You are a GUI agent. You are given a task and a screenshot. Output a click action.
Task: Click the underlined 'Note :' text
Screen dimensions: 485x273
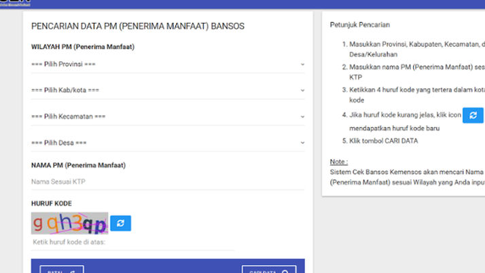tap(339, 162)
